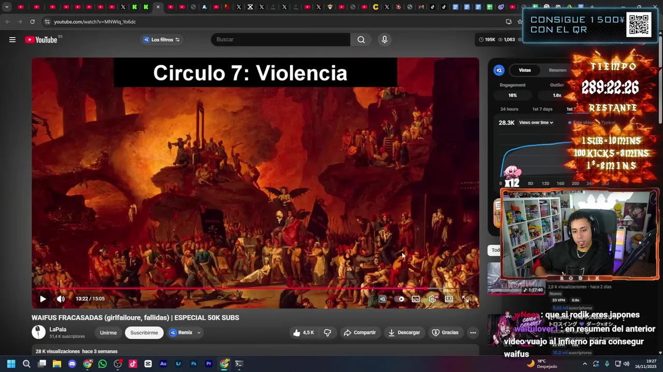Toggle autoplay switch in player
663x372 pixels.
[x=401, y=299]
